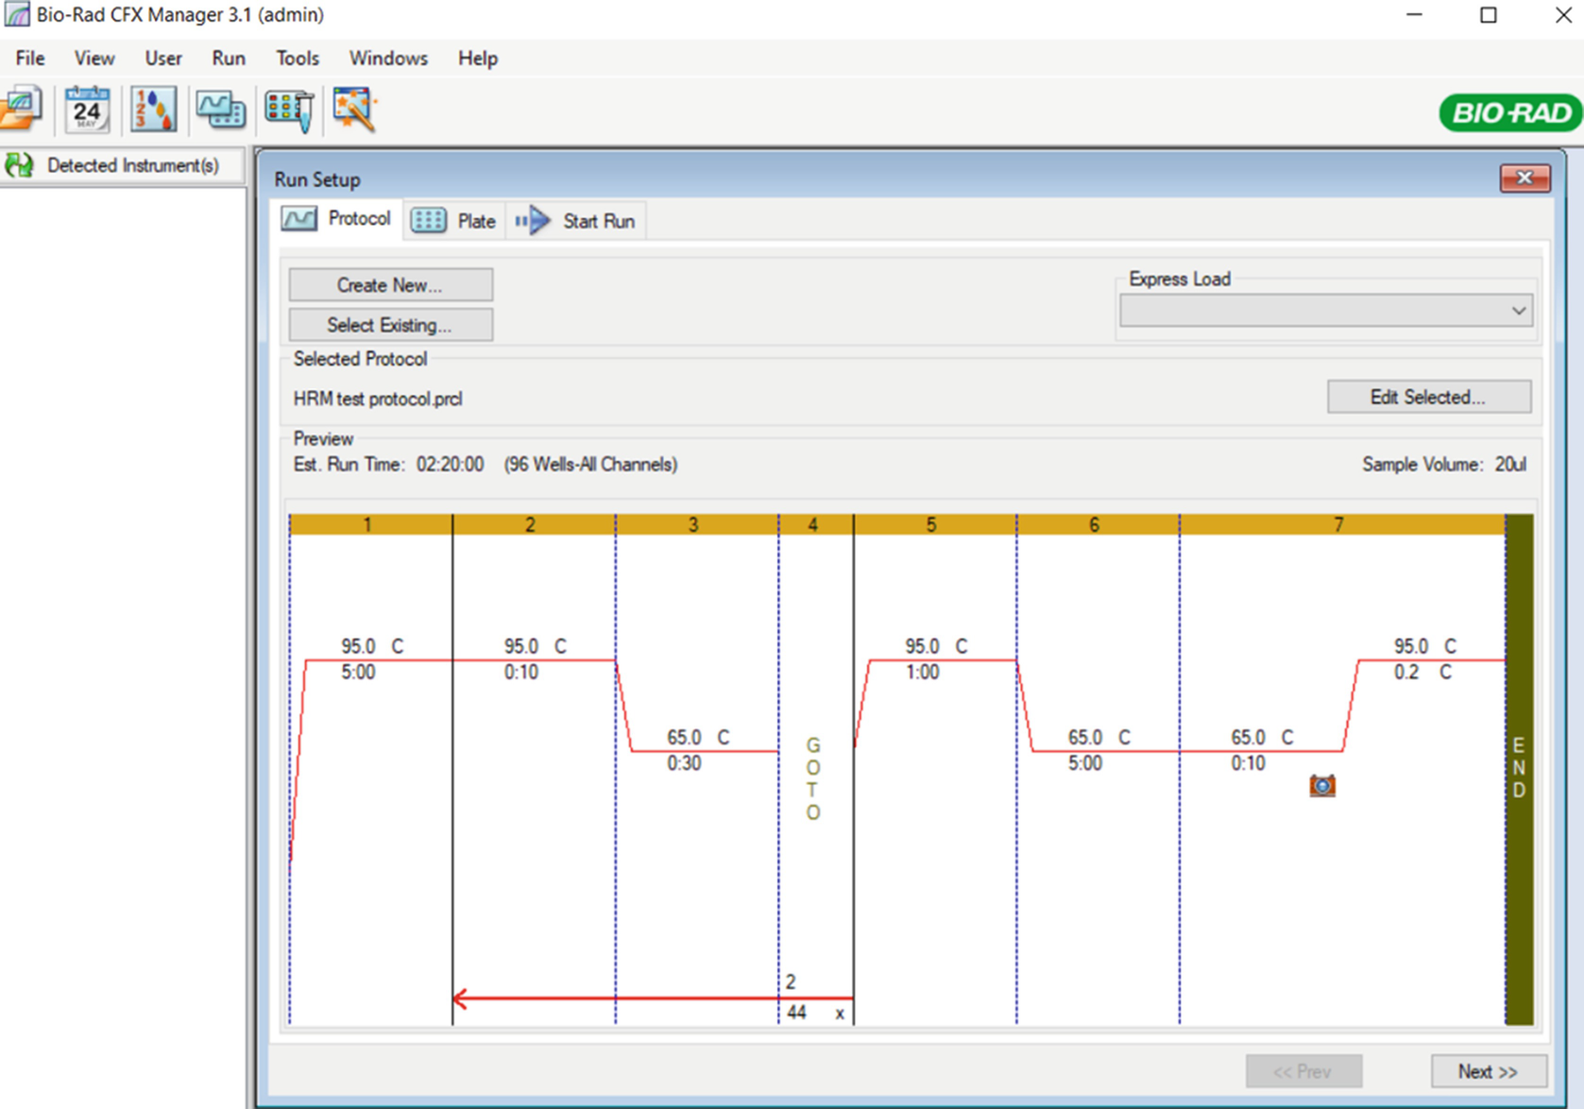Image resolution: width=1584 pixels, height=1109 pixels.
Task: Click the Edit Selected button
Action: coord(1428,397)
